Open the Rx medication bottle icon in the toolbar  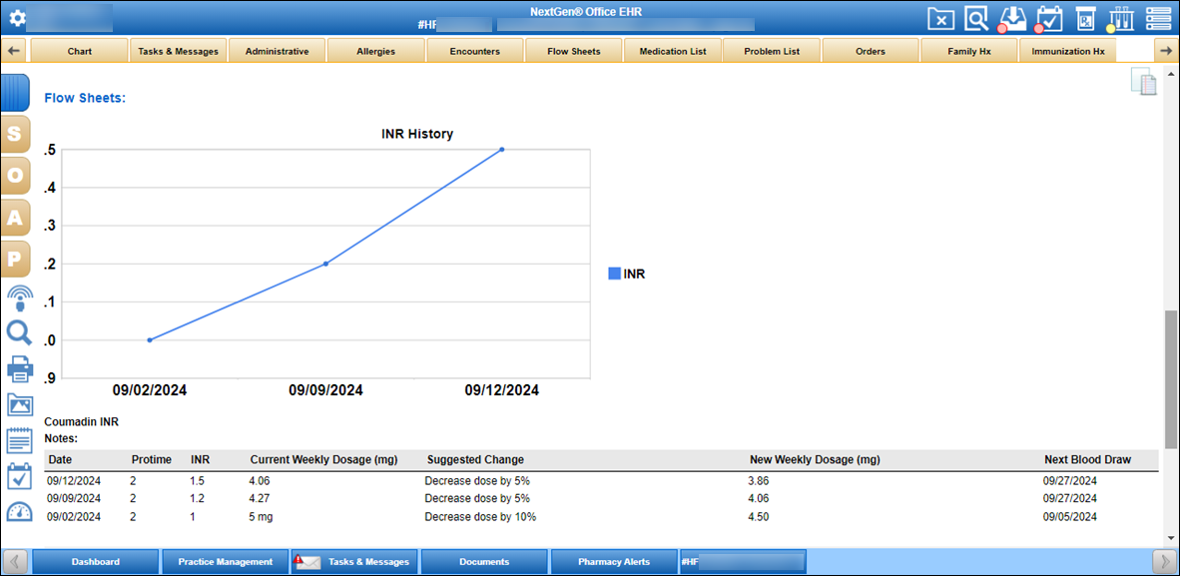(1084, 18)
